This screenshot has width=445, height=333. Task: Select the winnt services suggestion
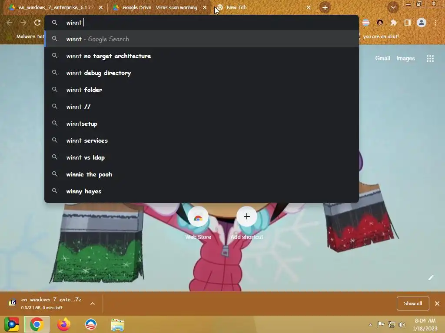(202, 140)
